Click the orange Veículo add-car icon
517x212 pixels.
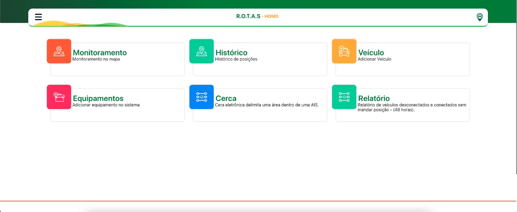pyautogui.click(x=344, y=51)
